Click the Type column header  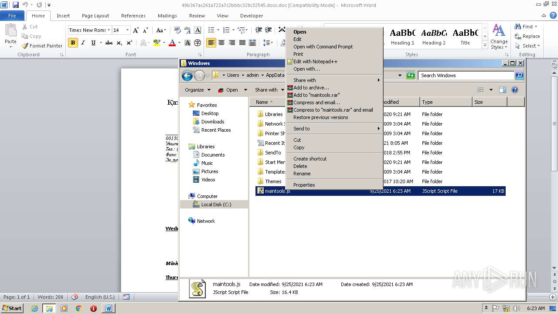[x=446, y=102]
